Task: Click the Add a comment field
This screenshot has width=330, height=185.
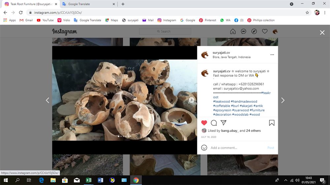Action: coord(238,147)
